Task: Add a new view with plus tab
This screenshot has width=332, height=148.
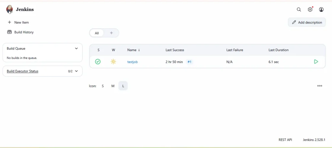Action: point(111,33)
